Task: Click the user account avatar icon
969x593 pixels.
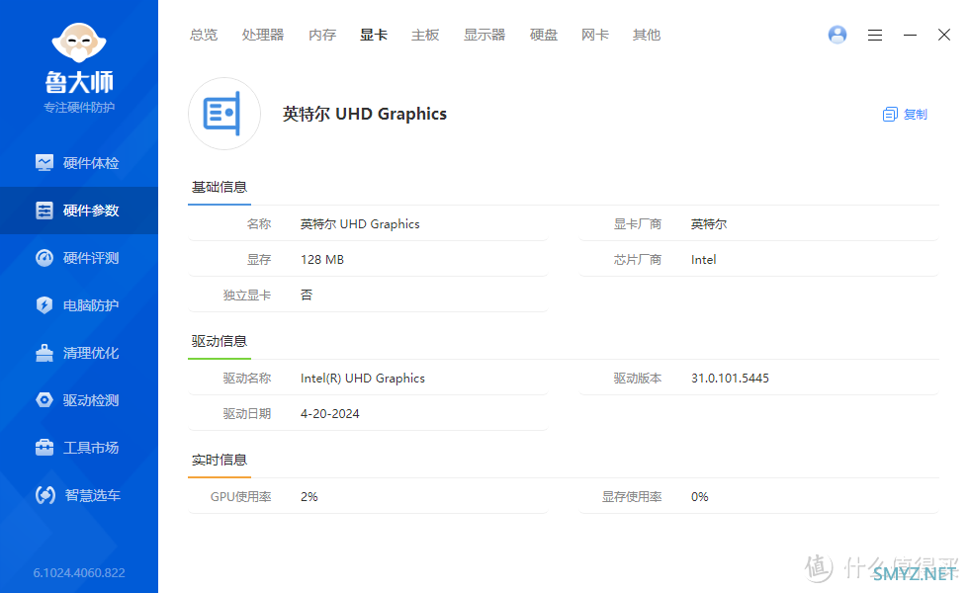Action: click(837, 35)
